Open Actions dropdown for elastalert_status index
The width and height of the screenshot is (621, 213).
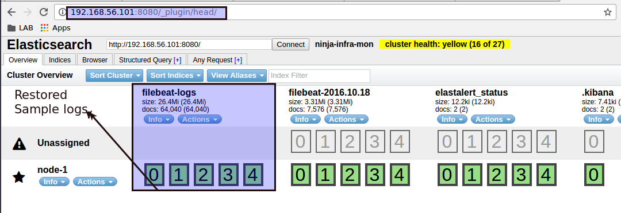[x=493, y=119]
